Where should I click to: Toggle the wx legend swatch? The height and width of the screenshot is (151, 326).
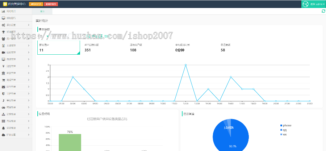click(281, 135)
